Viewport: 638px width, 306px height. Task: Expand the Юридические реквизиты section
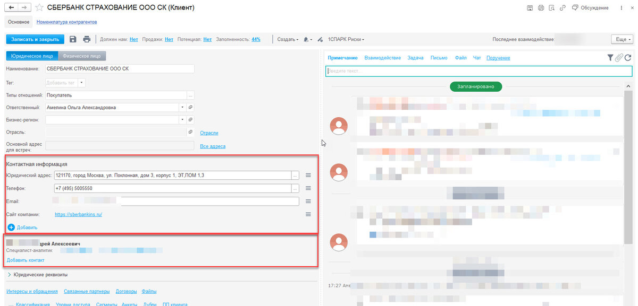point(37,275)
